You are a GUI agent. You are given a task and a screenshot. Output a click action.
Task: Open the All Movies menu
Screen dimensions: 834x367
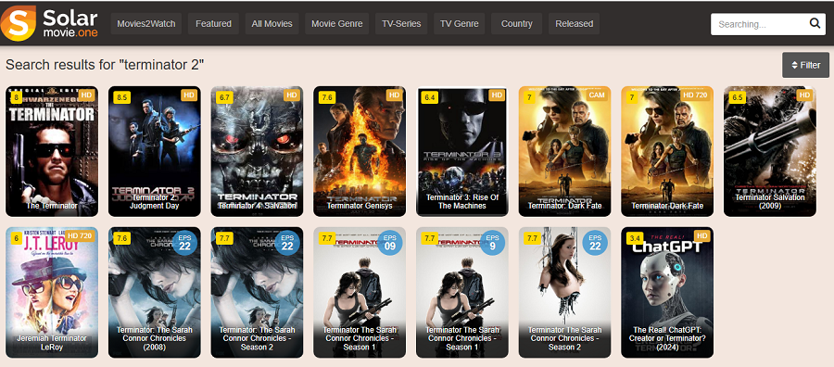272,24
